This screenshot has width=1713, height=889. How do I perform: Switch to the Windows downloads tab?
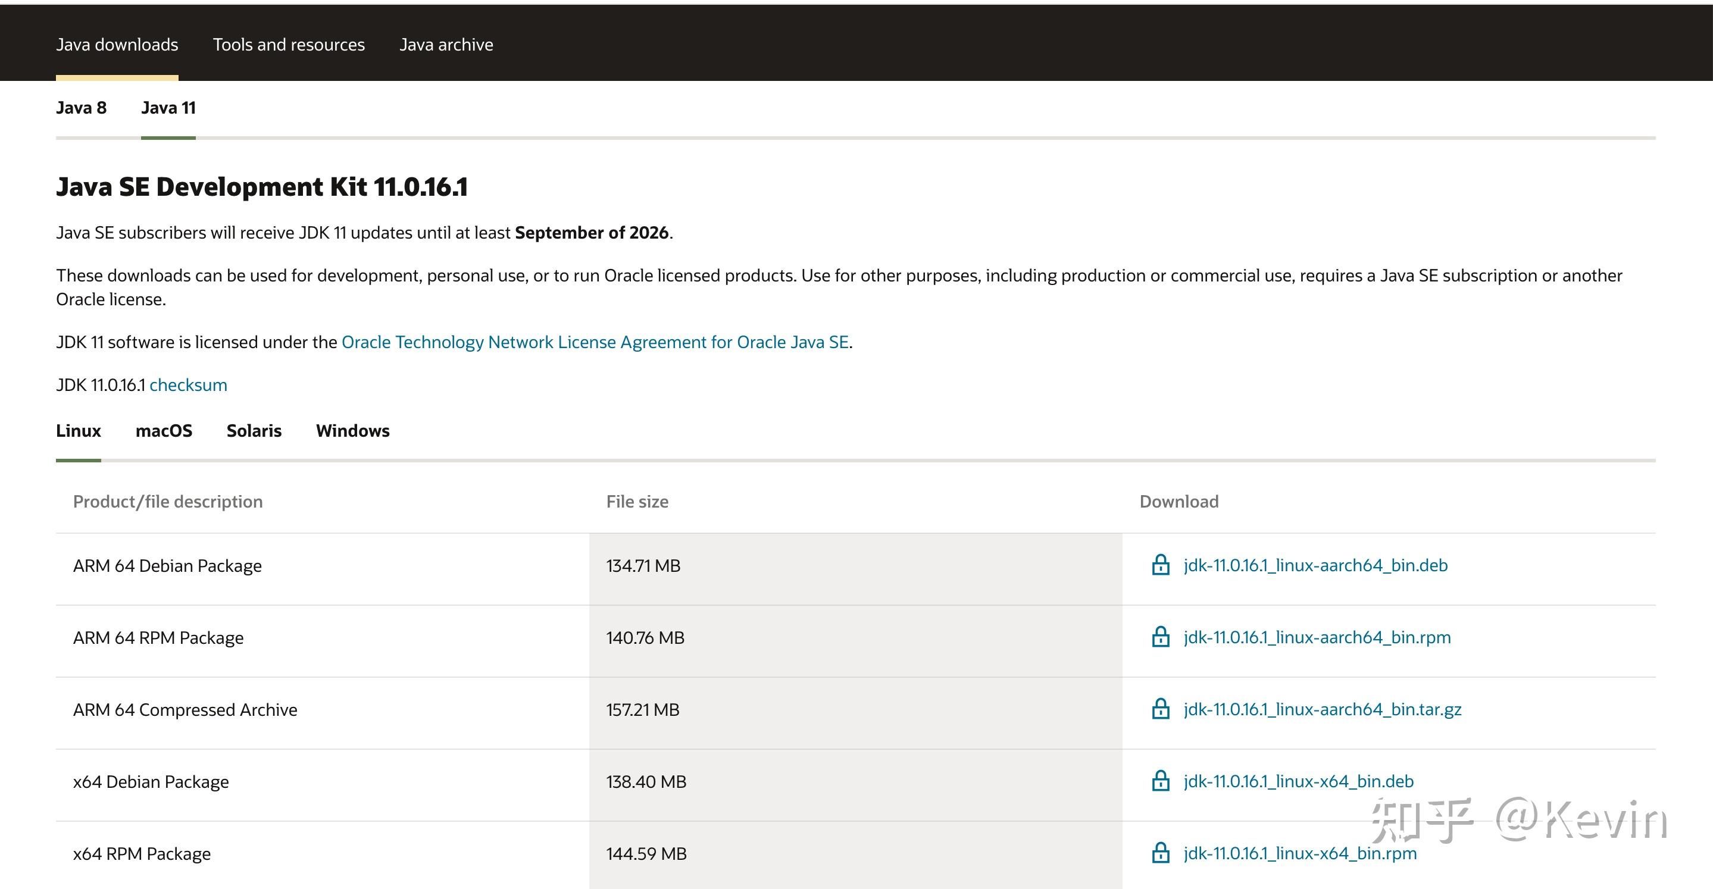click(x=352, y=431)
